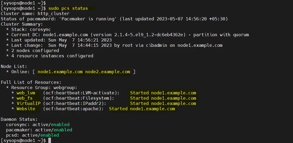Click the 'Stack: corosync' line
The width and height of the screenshot is (293, 143).
point(31,29)
